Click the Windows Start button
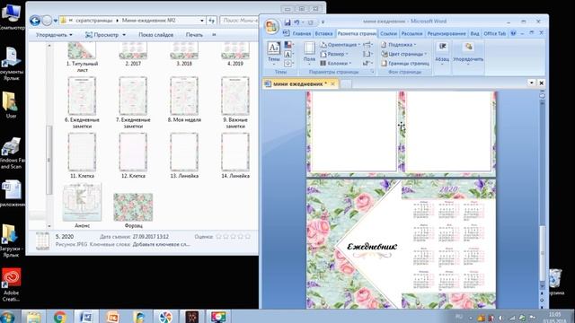Screen dimensions: 575x323 7,317
